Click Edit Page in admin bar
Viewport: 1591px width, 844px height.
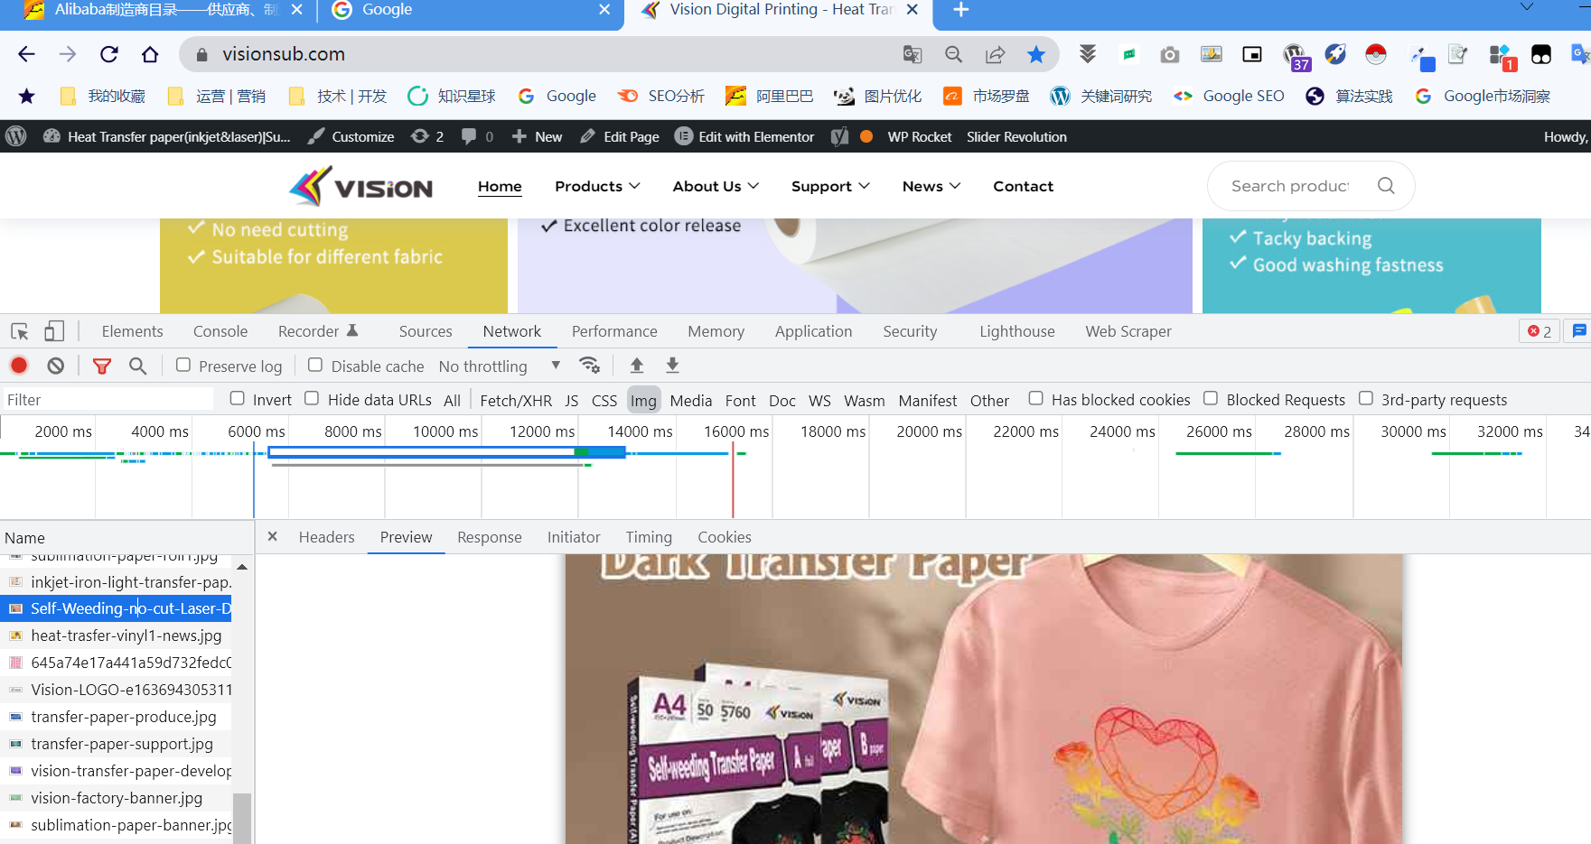pyautogui.click(x=620, y=137)
